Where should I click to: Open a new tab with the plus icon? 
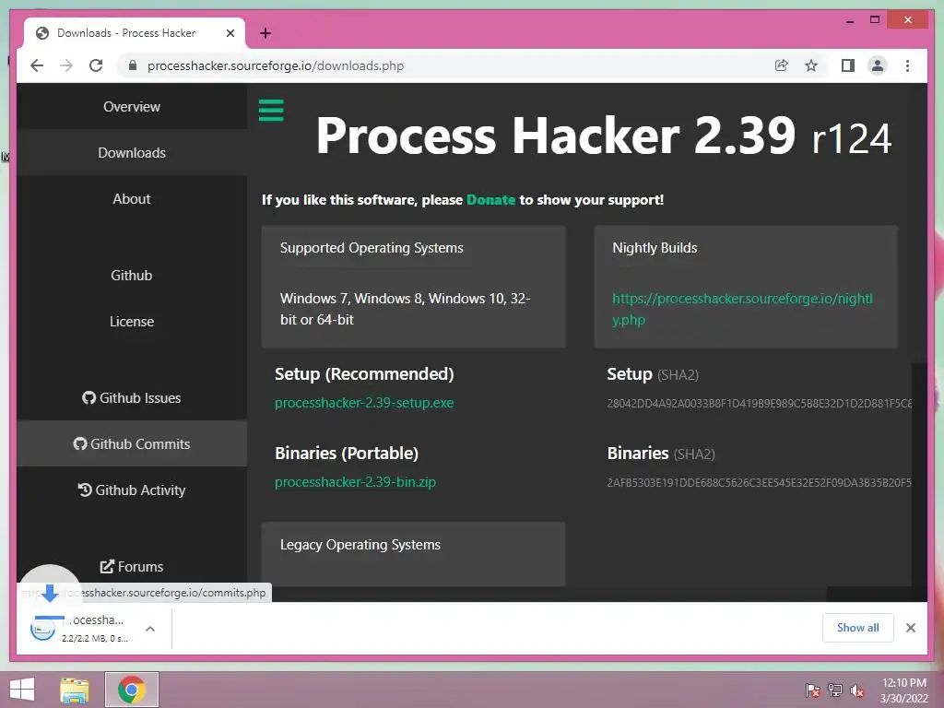(265, 33)
